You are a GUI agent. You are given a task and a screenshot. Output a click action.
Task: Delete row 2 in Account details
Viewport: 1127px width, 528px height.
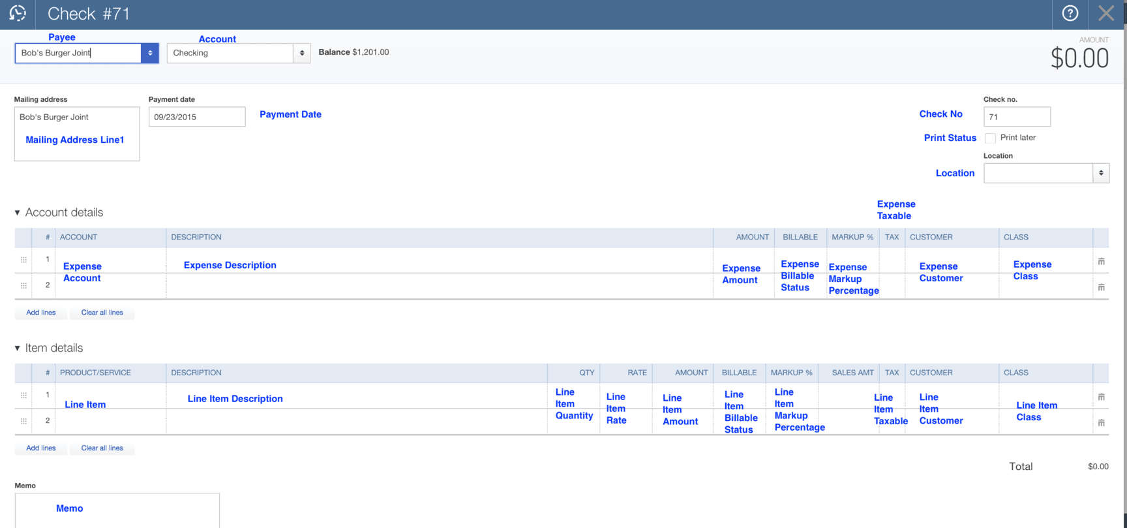coord(1101,287)
